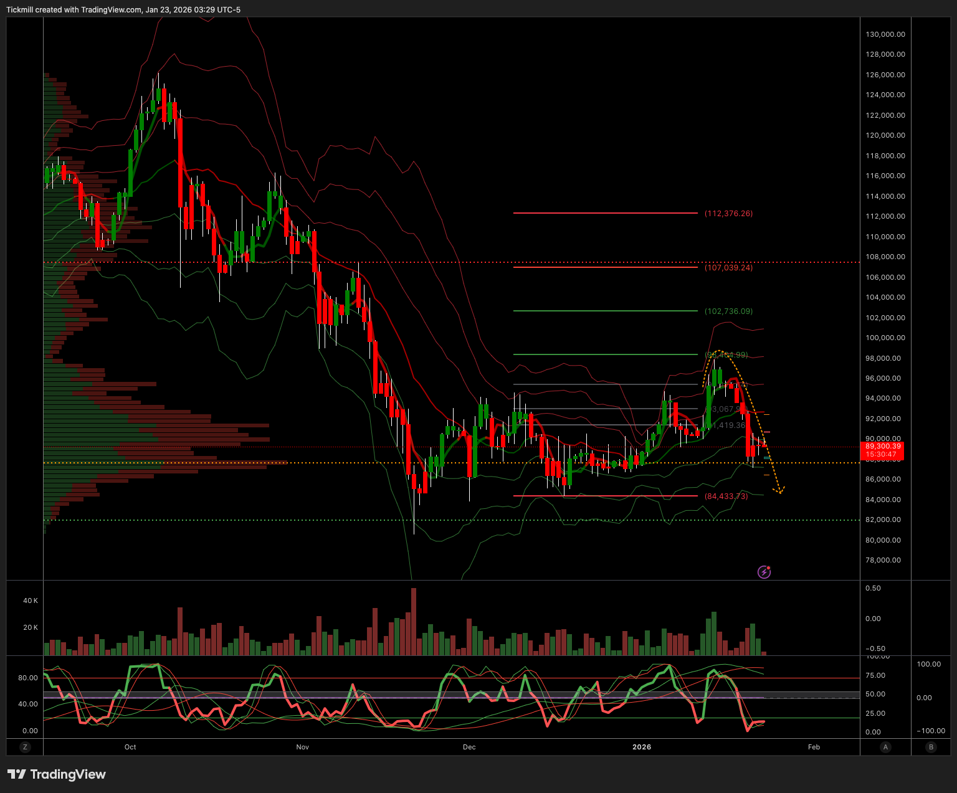Image resolution: width=957 pixels, height=793 pixels.
Task: Click the 80.00 oscillator level label
Action: coord(27,678)
